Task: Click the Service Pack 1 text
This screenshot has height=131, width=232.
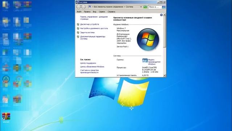Action: coord(123,47)
